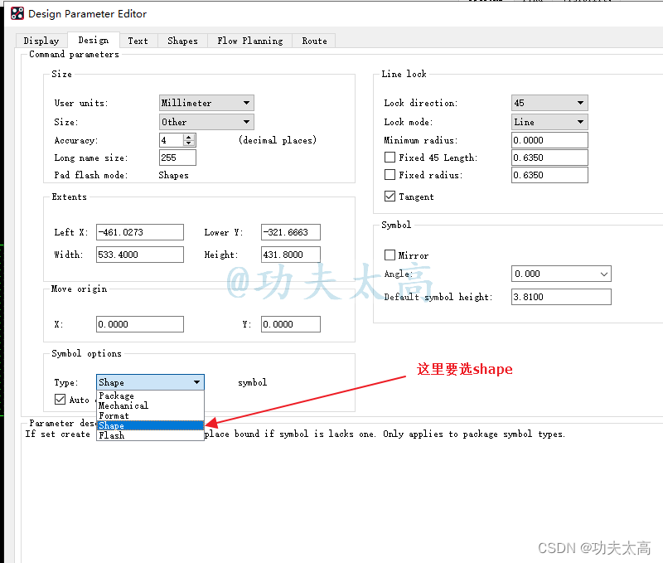The height and width of the screenshot is (563, 663).
Task: Open the Lock mode dropdown
Action: click(579, 122)
